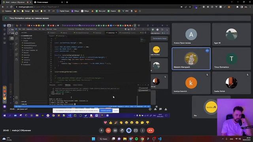Open the Chrome extensions puzzle icon
253x142 pixels.
click(x=237, y=7)
